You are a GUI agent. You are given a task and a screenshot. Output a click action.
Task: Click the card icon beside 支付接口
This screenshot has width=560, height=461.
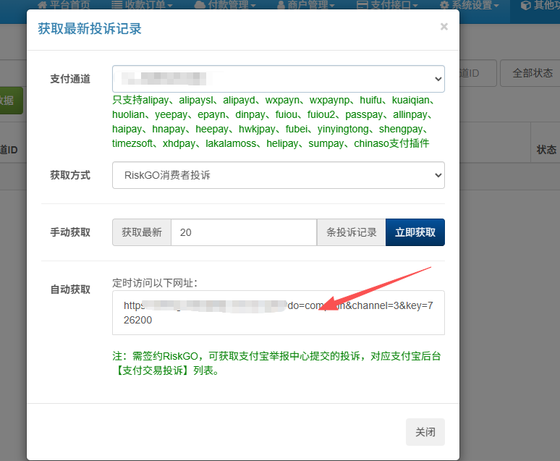(x=363, y=5)
